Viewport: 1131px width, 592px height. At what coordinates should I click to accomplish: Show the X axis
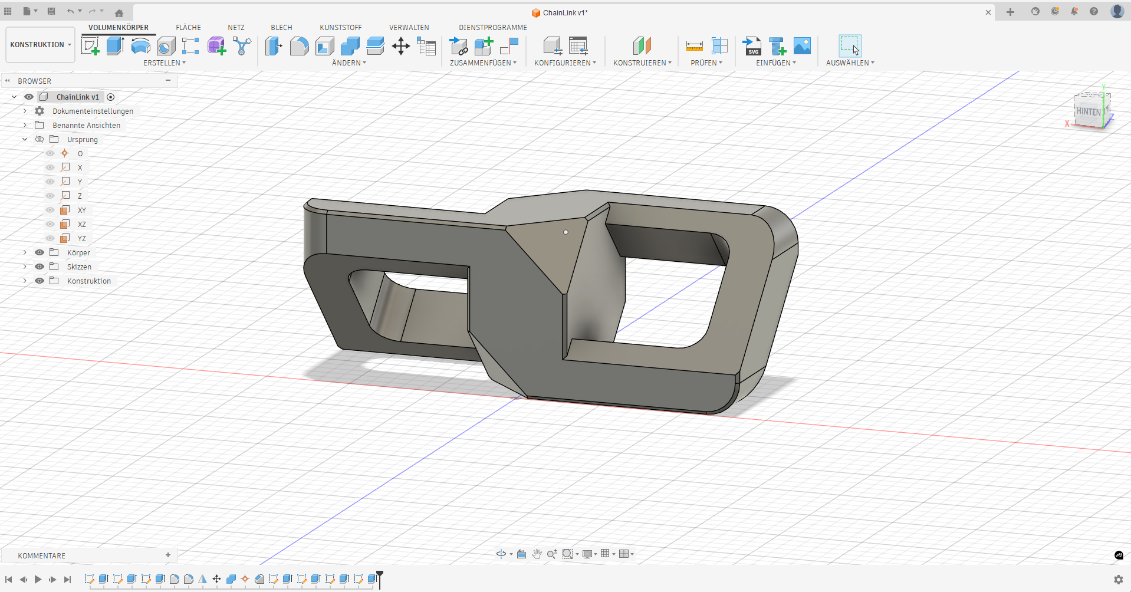pos(50,167)
